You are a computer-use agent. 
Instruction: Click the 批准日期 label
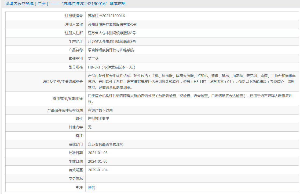point(76,153)
